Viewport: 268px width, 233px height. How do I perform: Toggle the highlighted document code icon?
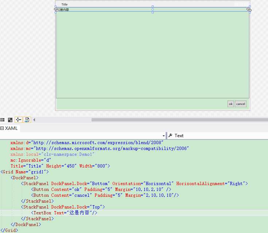click(27, 120)
